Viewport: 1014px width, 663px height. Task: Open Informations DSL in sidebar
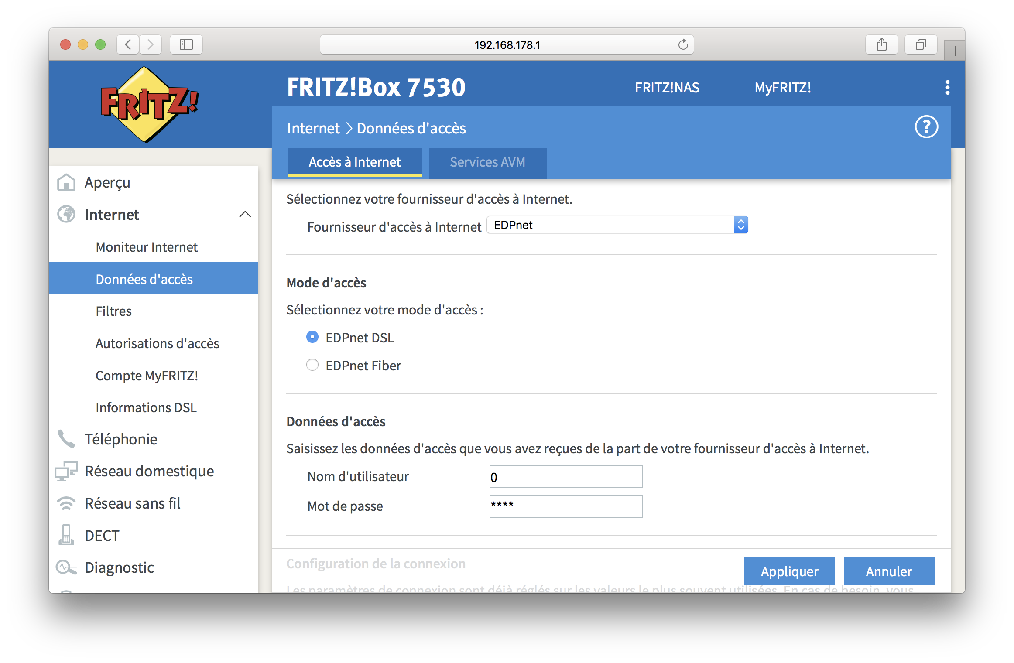(146, 407)
